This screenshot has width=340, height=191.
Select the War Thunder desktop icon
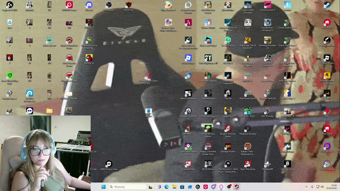pos(267,113)
